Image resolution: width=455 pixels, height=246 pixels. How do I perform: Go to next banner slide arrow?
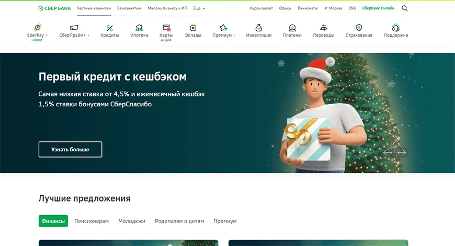coord(402,152)
